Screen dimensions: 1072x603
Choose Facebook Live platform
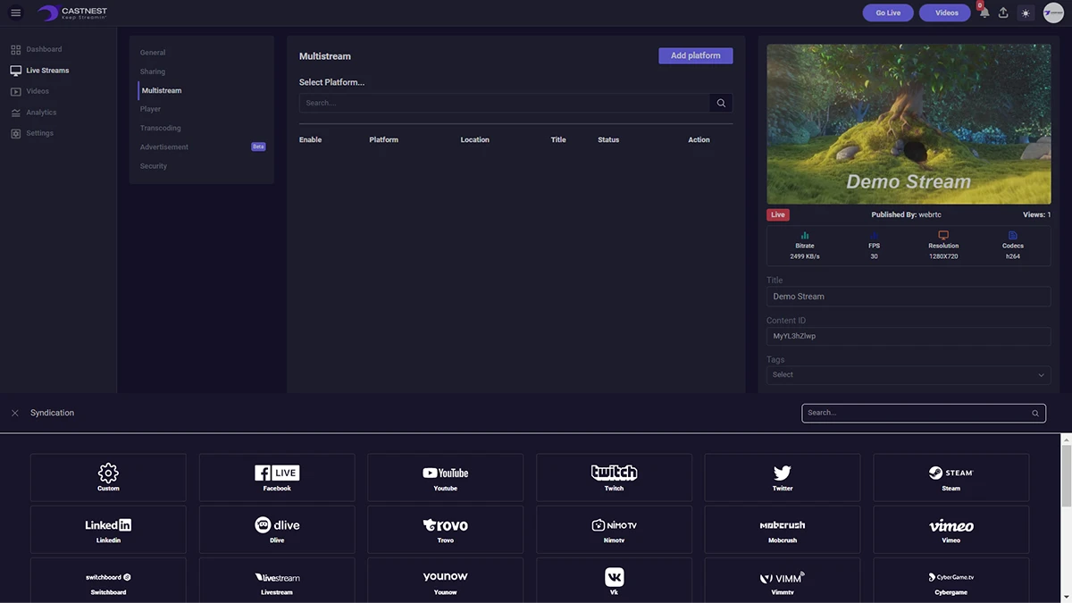coord(277,477)
